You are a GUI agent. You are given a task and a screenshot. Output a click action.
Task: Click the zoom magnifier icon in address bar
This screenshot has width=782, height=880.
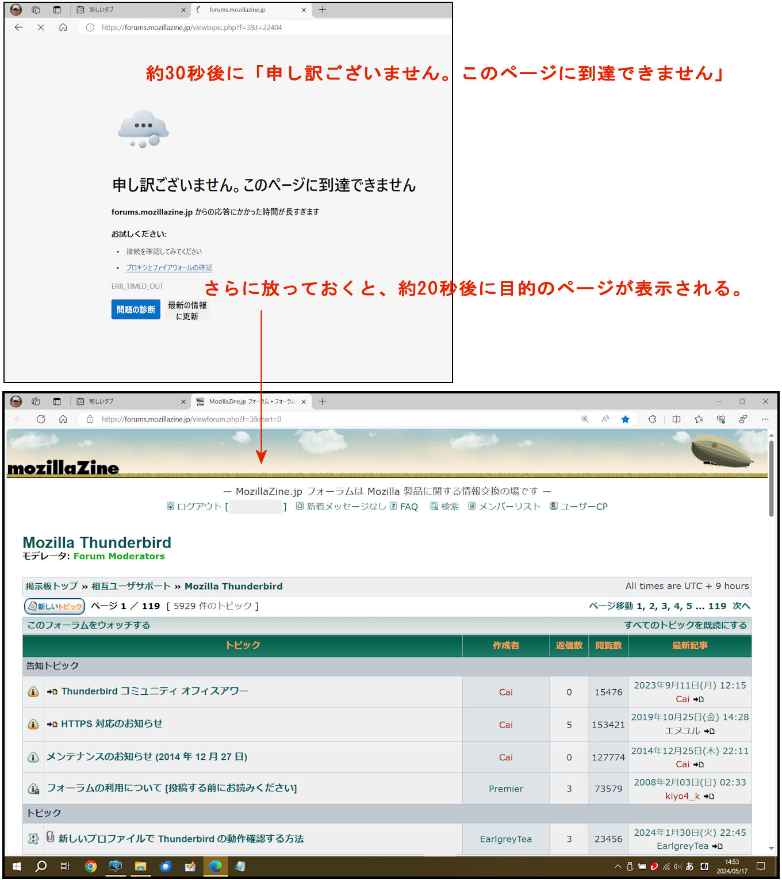pyautogui.click(x=585, y=419)
